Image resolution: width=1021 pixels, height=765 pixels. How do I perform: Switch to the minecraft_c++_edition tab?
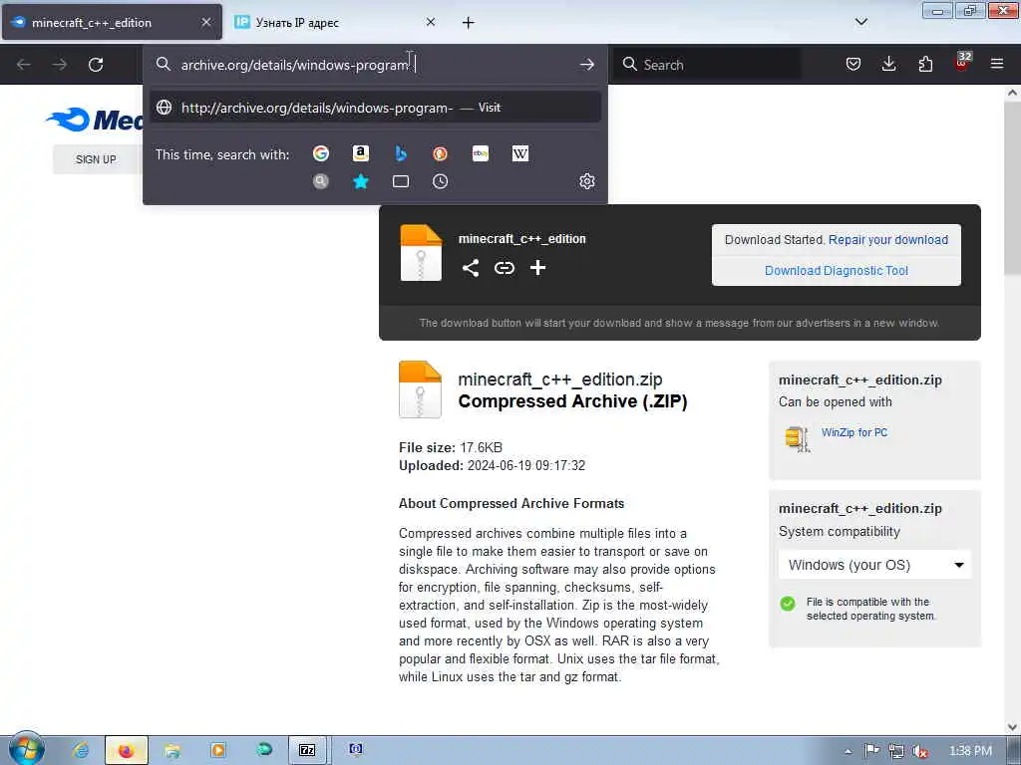[x=112, y=23]
